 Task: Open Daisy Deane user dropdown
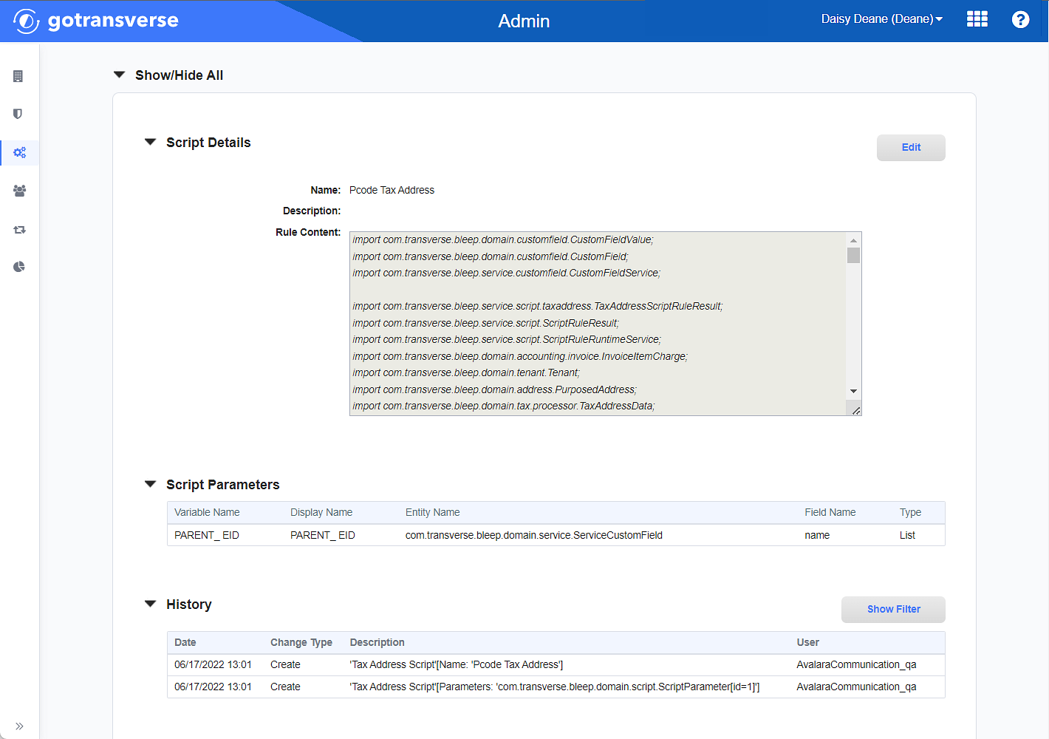point(882,19)
